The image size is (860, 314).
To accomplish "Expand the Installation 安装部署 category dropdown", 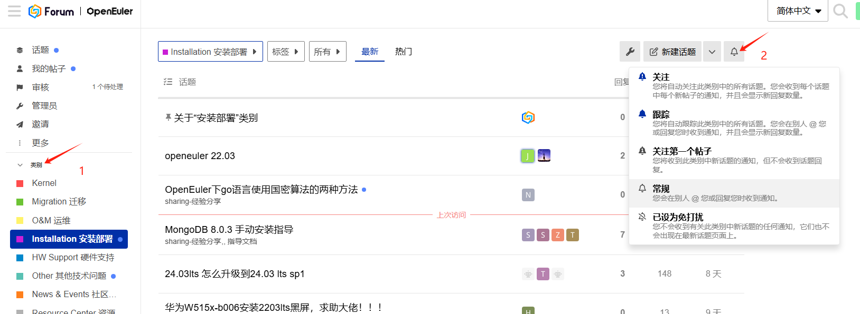I will pos(210,52).
